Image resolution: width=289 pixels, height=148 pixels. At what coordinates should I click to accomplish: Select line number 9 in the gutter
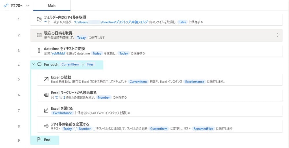(x=19, y=140)
